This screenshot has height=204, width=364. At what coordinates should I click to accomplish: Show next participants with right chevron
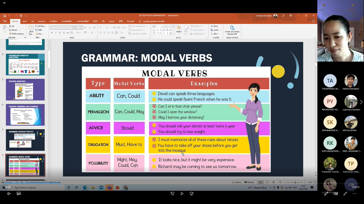pyautogui.click(x=361, y=102)
